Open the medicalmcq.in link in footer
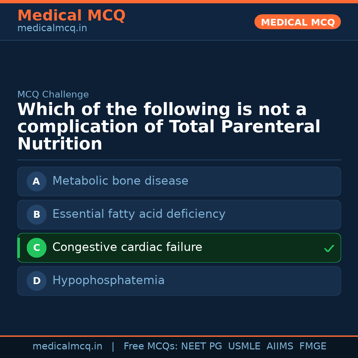 68,346
